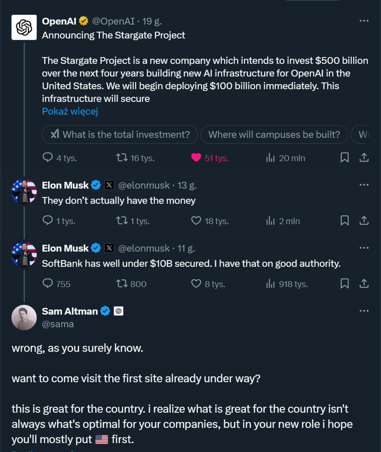This screenshot has width=381, height=452.
Task: Click the OpenAI affiliation badge next to Sam Altman
Action: pyautogui.click(x=119, y=312)
